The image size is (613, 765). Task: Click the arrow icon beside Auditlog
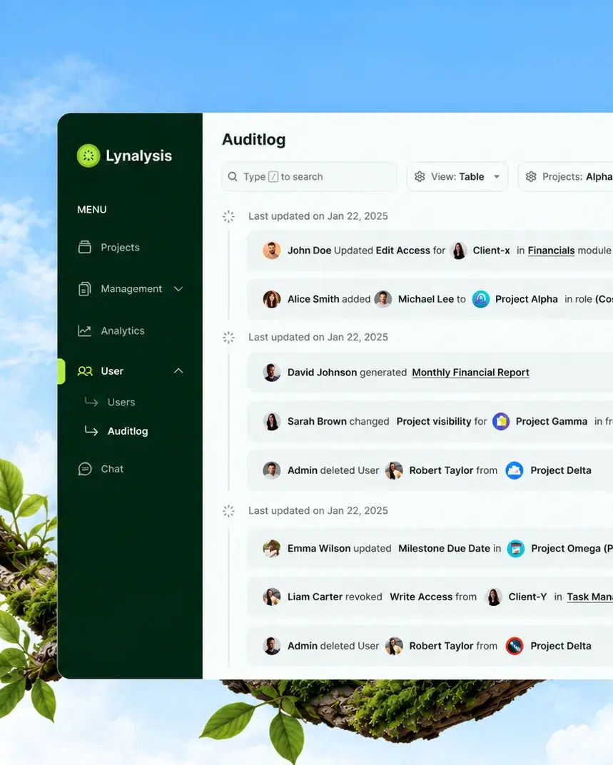click(x=91, y=430)
